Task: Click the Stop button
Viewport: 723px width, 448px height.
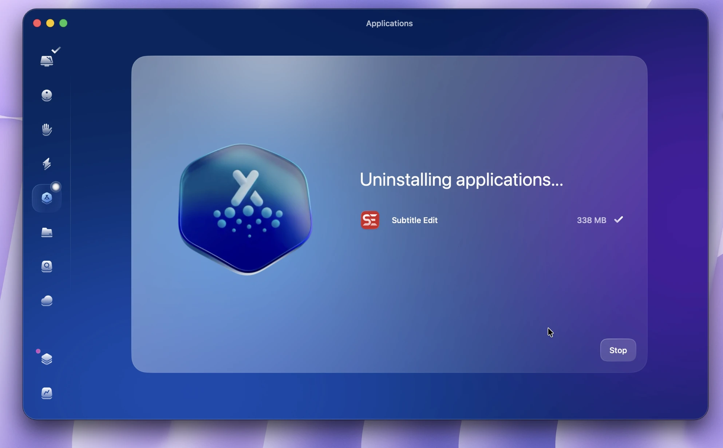Action: click(618, 350)
